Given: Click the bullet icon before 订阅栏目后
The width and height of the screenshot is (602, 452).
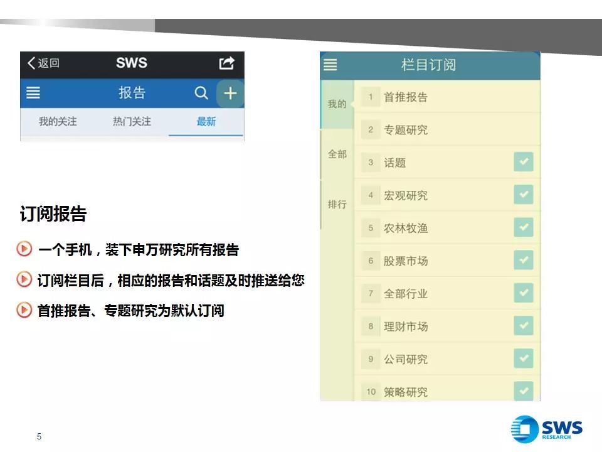Looking at the screenshot, I should [x=24, y=279].
